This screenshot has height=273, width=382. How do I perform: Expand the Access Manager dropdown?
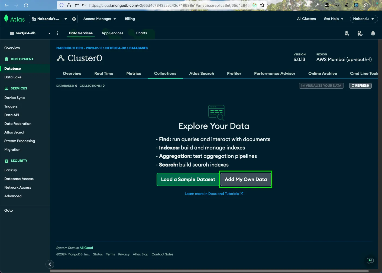[99, 19]
